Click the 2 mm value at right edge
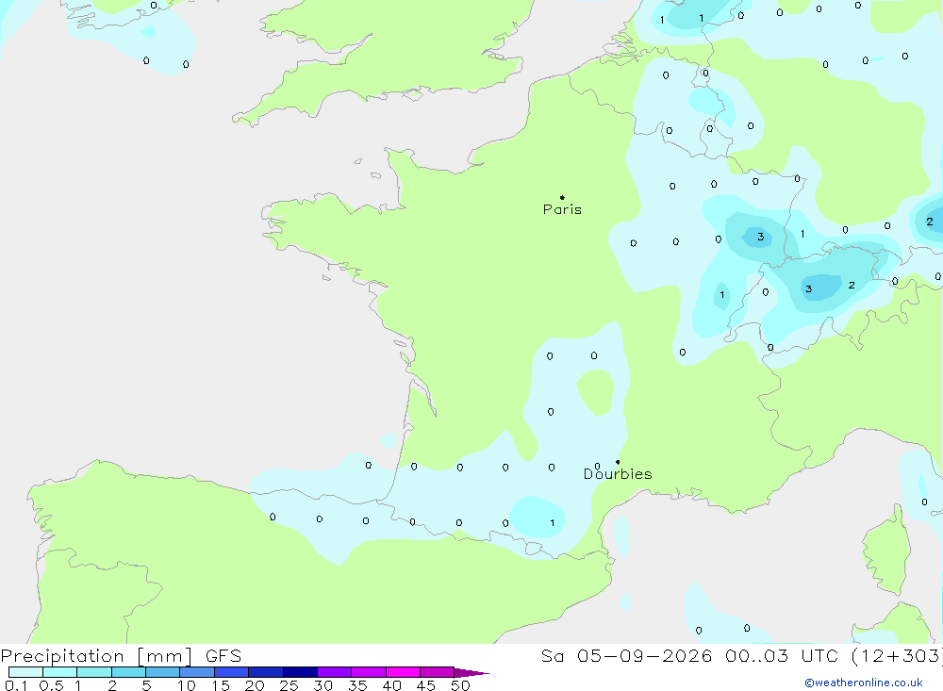The image size is (943, 691). [x=930, y=222]
